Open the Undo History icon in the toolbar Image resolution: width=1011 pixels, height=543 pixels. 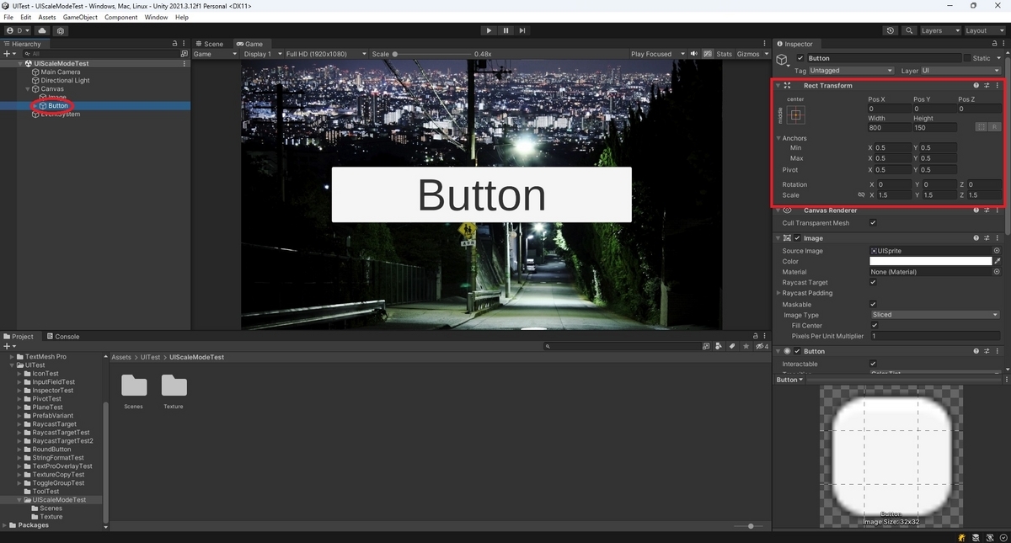coord(891,30)
